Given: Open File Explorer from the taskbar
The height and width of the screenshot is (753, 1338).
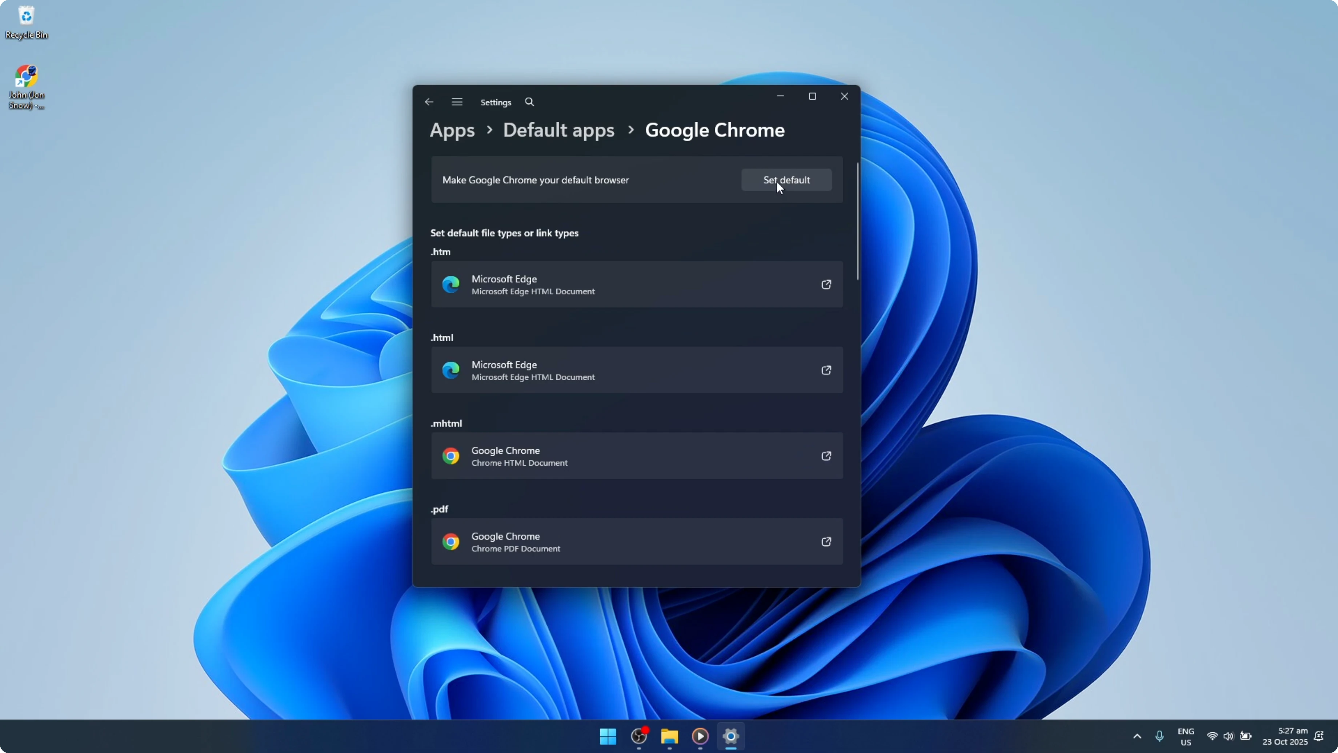Looking at the screenshot, I should pyautogui.click(x=669, y=736).
